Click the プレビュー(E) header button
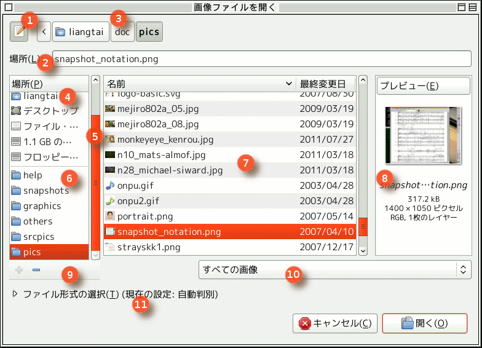 (424, 85)
